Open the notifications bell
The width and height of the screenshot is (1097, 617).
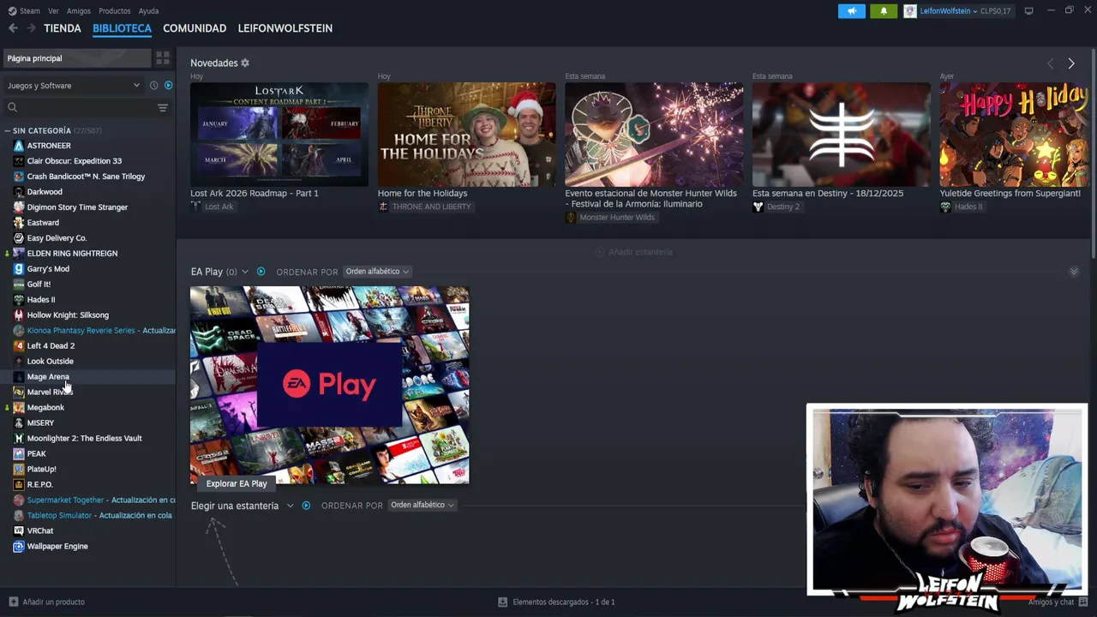(884, 11)
